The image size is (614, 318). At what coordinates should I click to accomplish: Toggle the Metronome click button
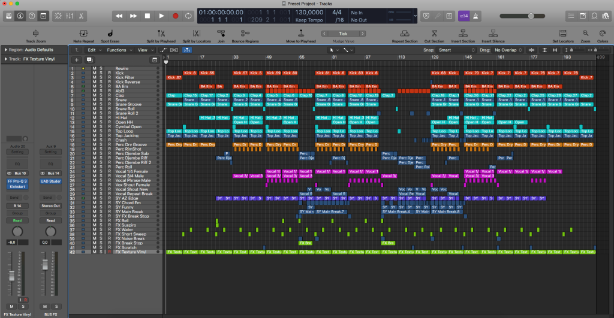click(475, 16)
